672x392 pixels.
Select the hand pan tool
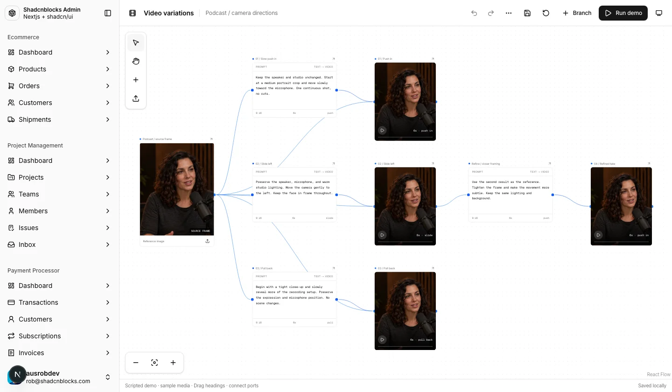point(136,61)
